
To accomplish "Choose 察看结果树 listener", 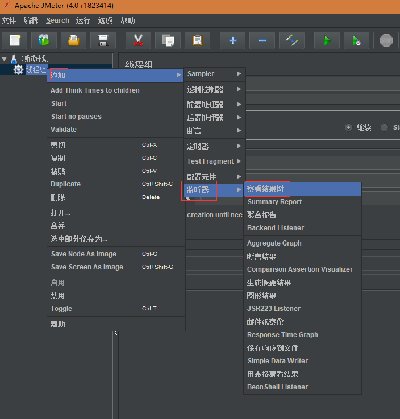I will click(x=303, y=189).
